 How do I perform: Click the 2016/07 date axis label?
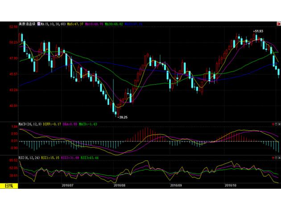pyautogui.click(x=67, y=186)
